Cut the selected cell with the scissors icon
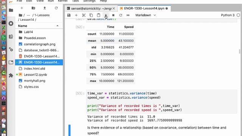 [x=84, y=15]
